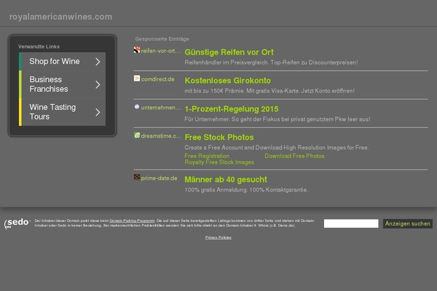437x291 pixels.
Task: Click the Gesponserte Einträge heading
Action: [x=162, y=39]
